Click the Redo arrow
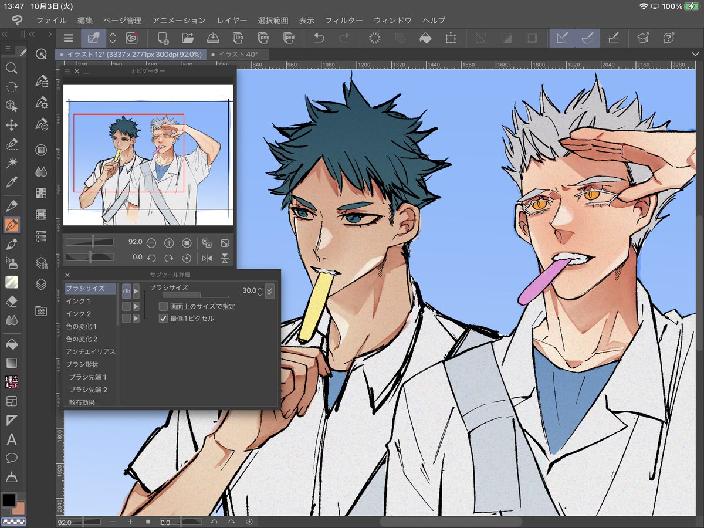 pyautogui.click(x=344, y=38)
